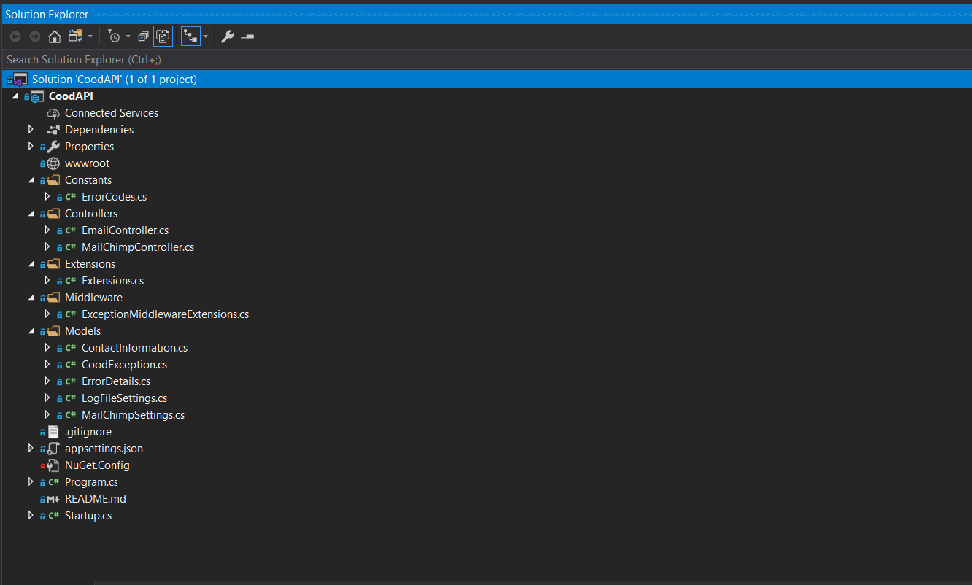
Task: Click the .gitignore file icon
Action: click(53, 432)
